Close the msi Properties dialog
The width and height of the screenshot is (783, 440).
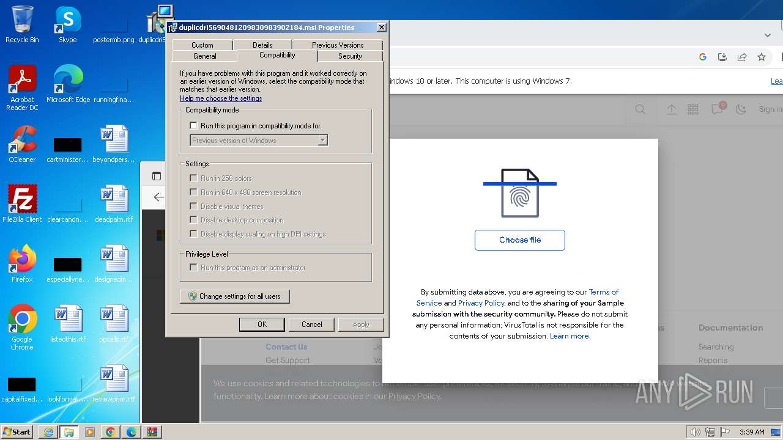[x=382, y=28]
